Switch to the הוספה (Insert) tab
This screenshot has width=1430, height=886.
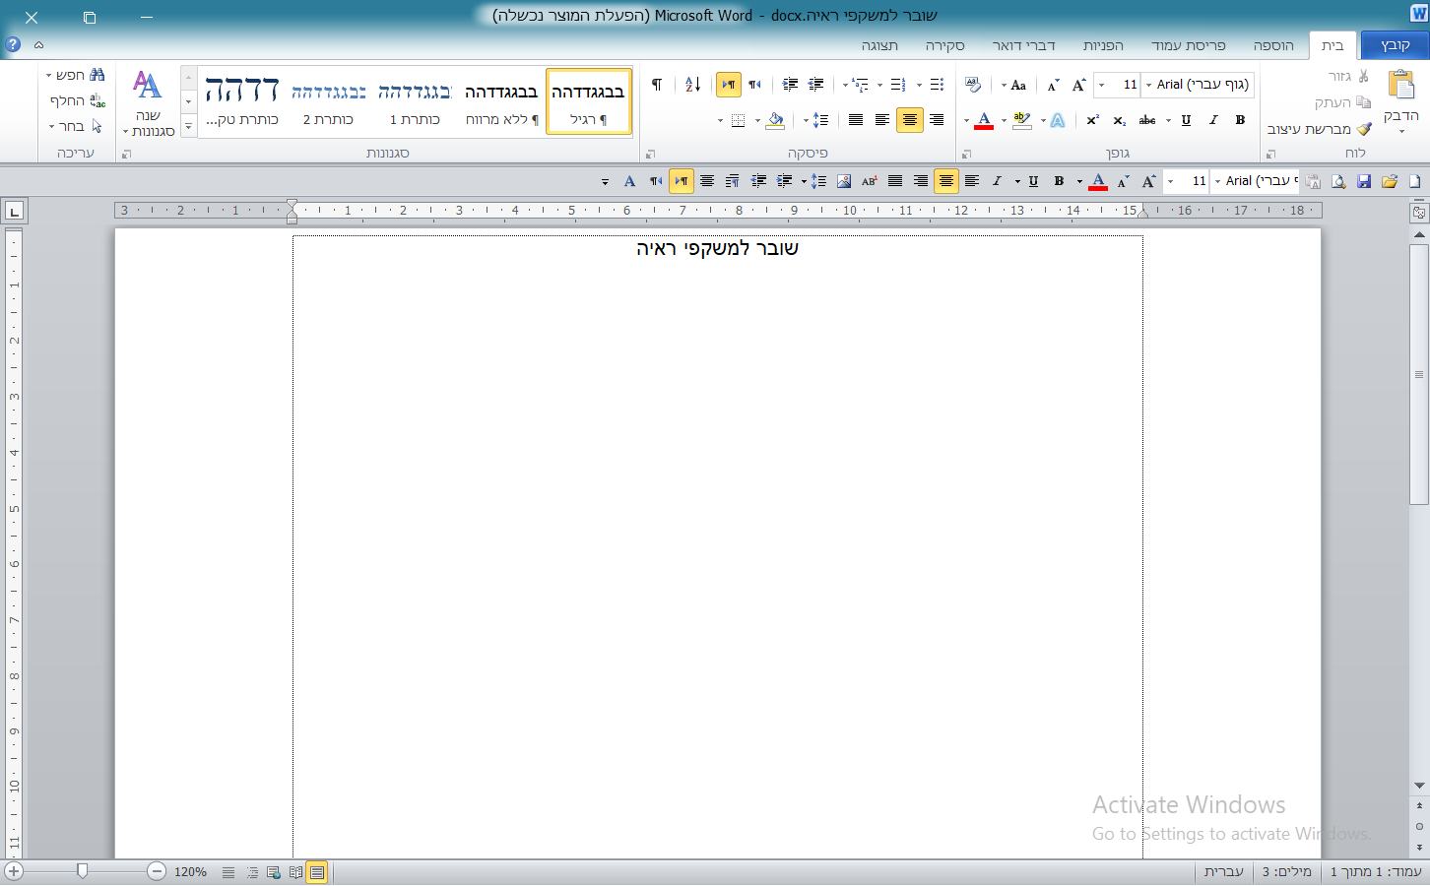[1273, 45]
